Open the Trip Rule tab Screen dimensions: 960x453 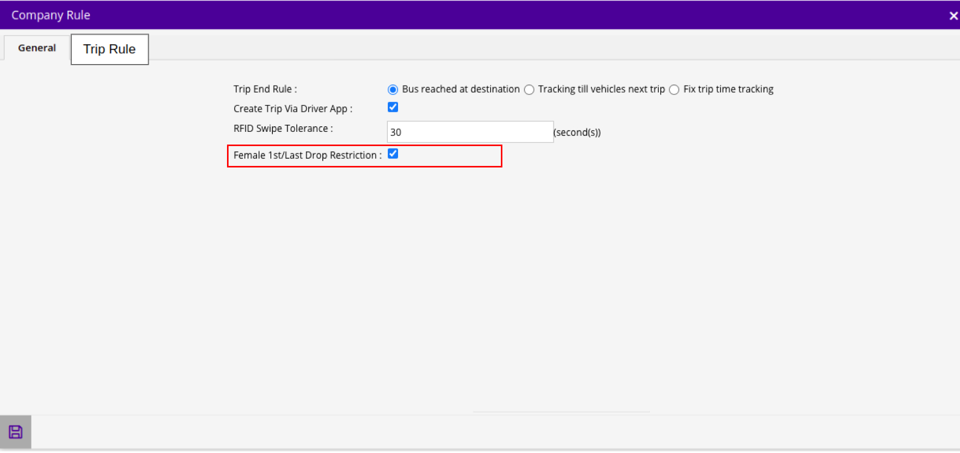click(x=109, y=49)
